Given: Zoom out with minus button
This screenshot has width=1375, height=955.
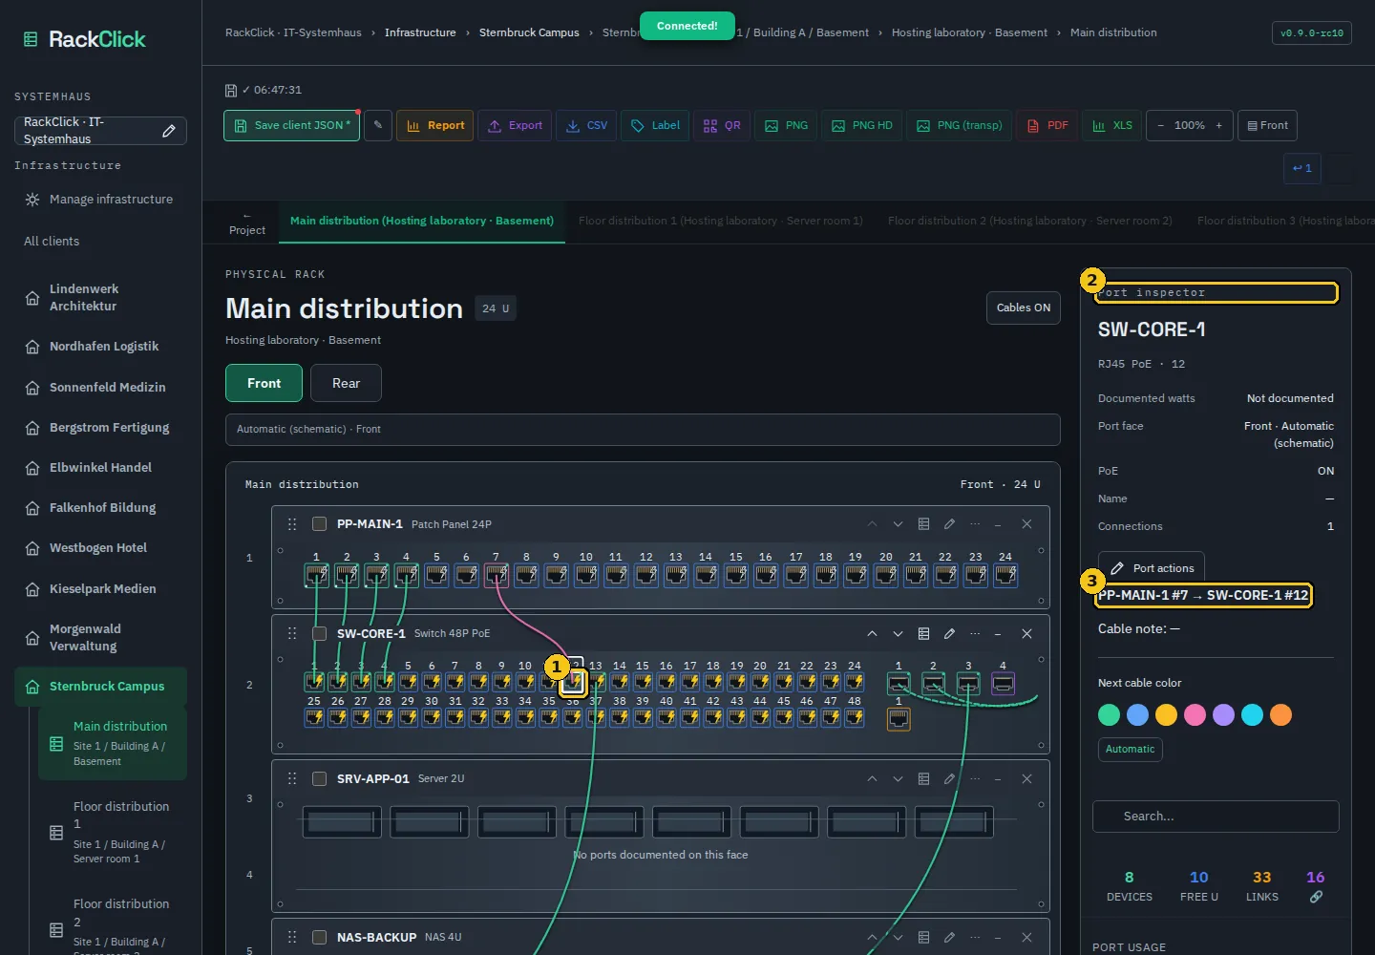Looking at the screenshot, I should click(1161, 125).
